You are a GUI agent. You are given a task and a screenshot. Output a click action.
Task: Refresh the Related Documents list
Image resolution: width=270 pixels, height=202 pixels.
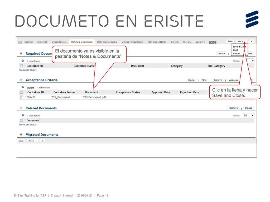tap(23, 115)
